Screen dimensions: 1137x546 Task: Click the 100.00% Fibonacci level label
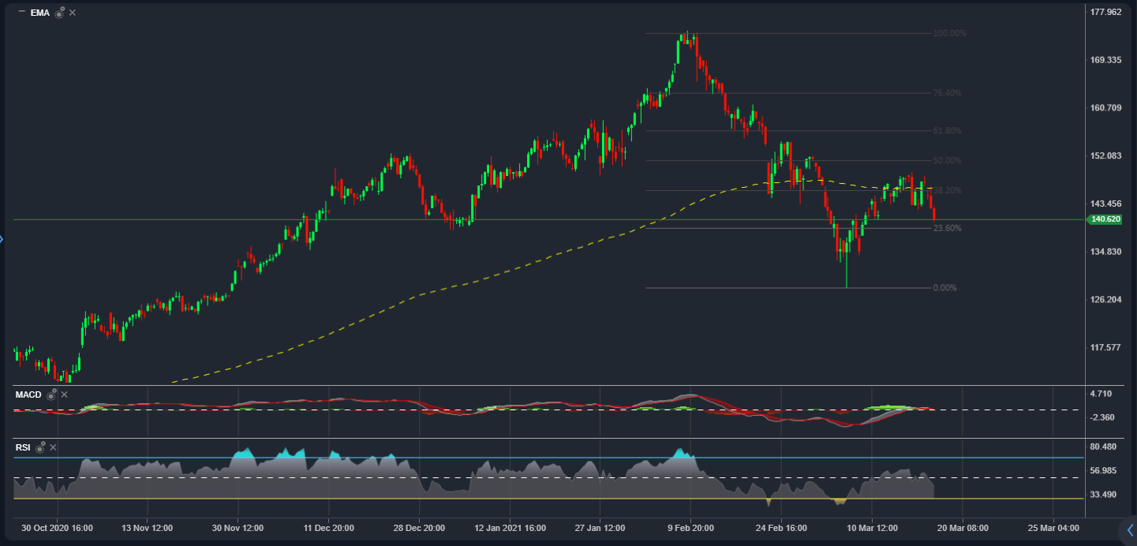click(949, 33)
